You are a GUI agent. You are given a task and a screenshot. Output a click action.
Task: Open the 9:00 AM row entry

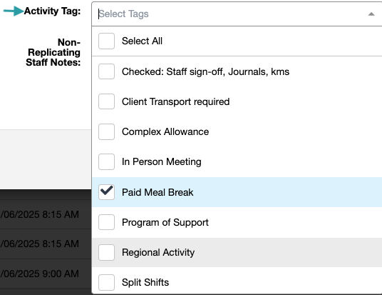pos(46,274)
